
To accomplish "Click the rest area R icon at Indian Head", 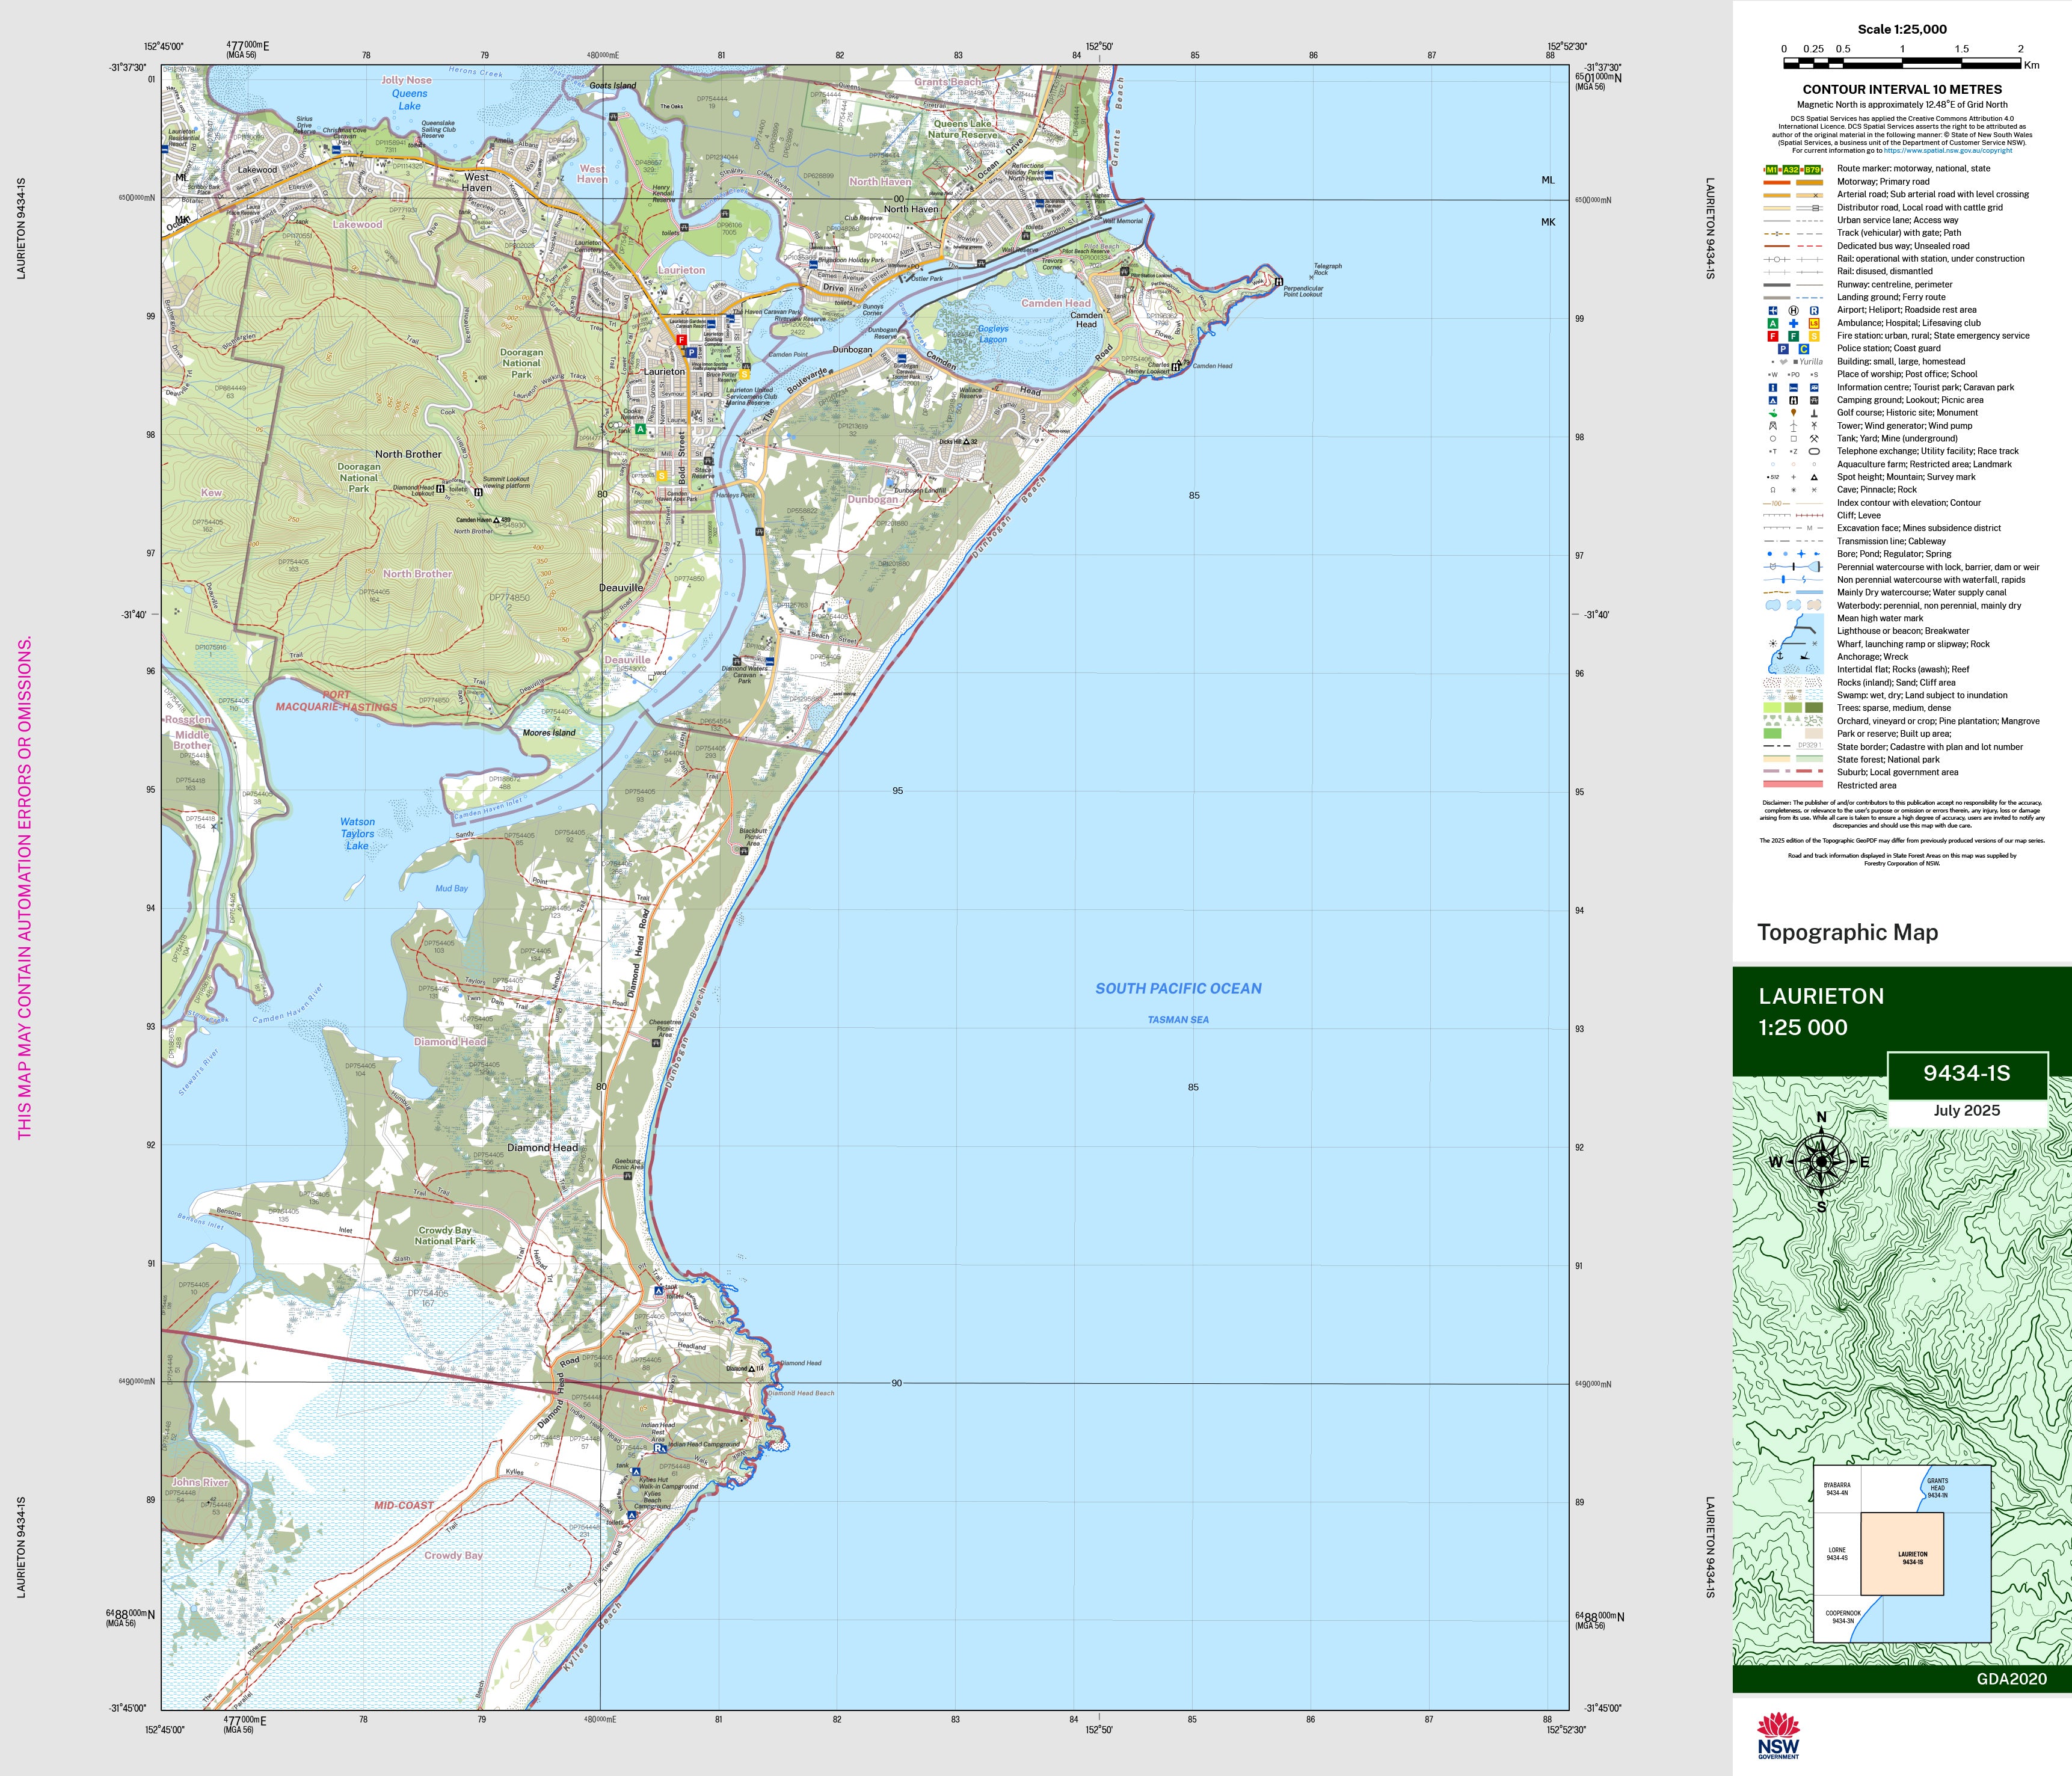I will tap(658, 1447).
